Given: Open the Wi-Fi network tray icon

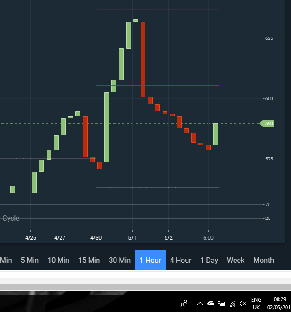Looking at the screenshot, I should click(x=233, y=304).
